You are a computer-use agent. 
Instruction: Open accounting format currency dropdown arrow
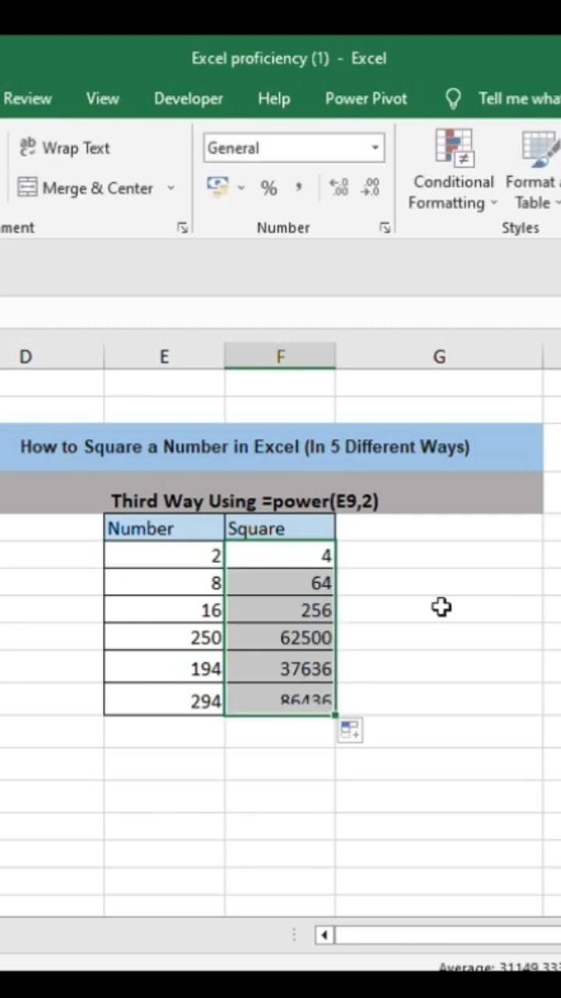pos(241,188)
